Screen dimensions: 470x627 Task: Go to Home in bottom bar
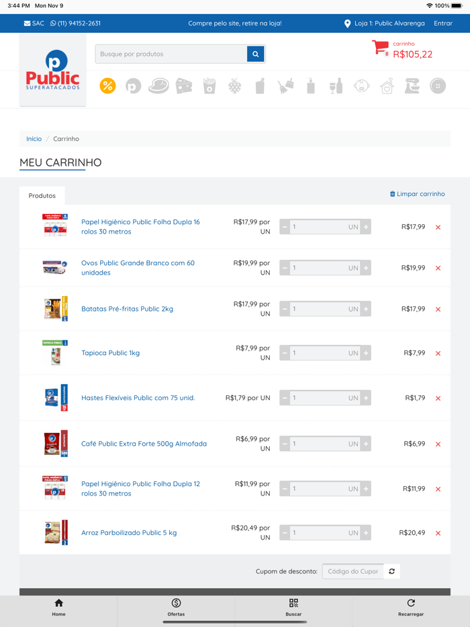[58, 608]
